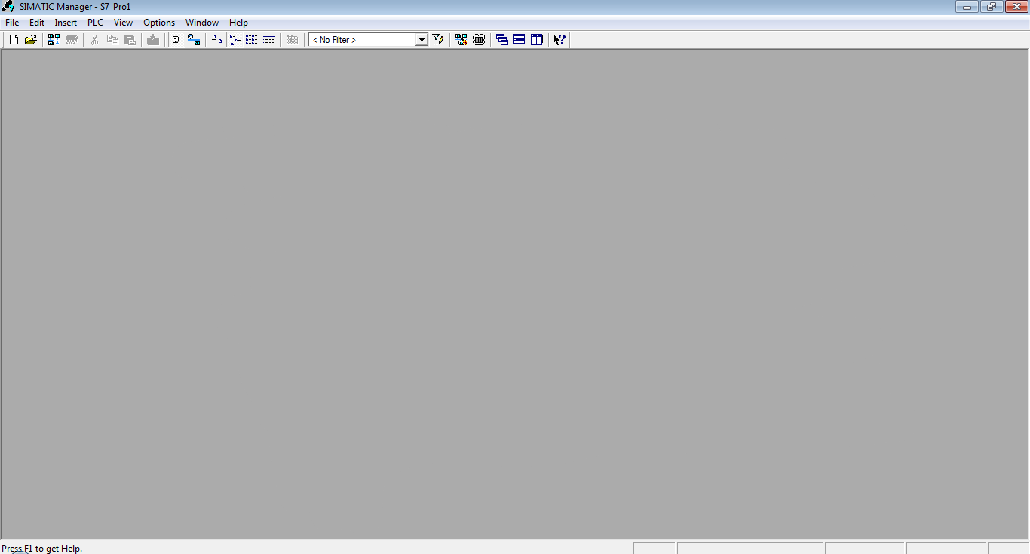This screenshot has width=1030, height=554.
Task: Select the Small Icons view button
Action: click(235, 40)
